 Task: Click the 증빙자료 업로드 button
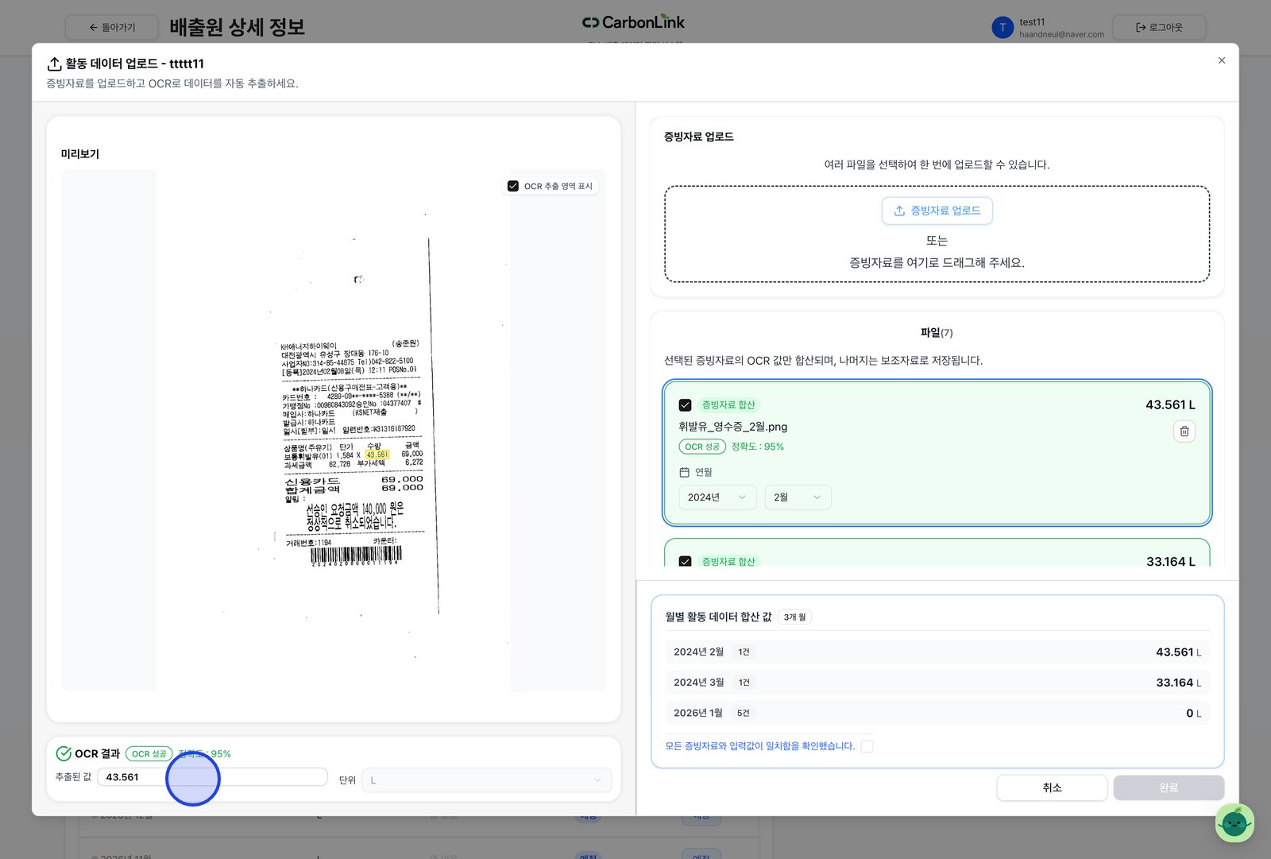point(937,211)
